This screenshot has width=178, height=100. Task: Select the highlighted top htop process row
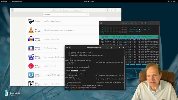(129, 38)
